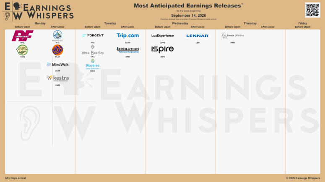325x182 pixels.
Task: Click the High Tide logo
Action: click(57, 36)
